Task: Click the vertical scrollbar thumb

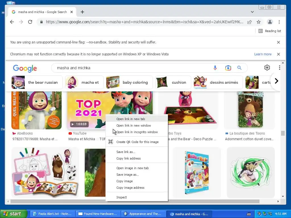Action: (x=283, y=133)
